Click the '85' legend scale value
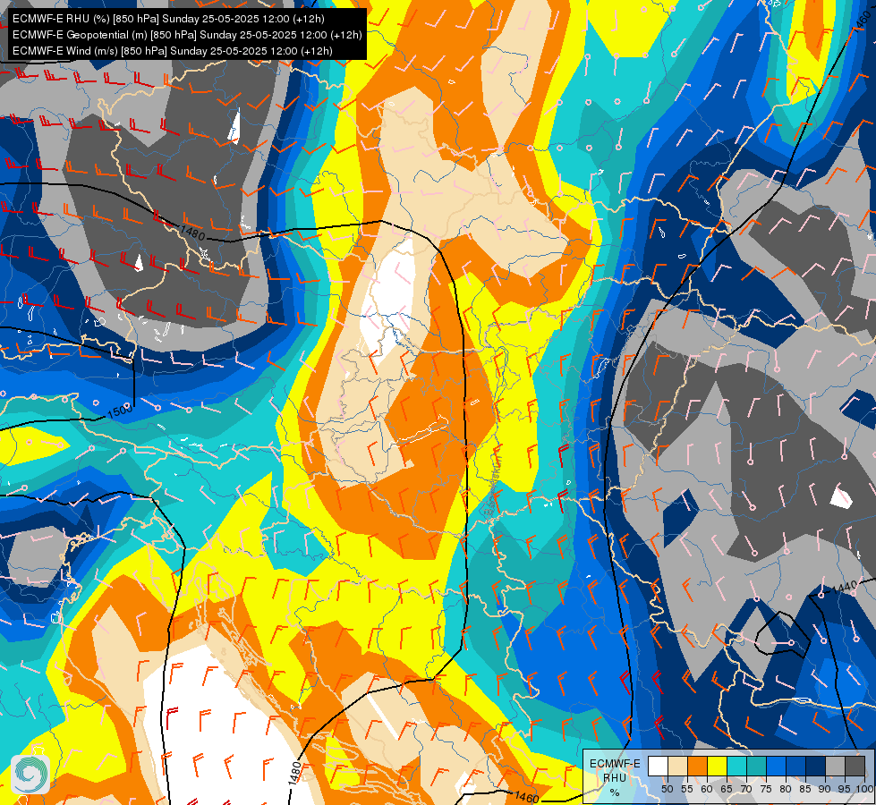876x805 pixels. 805,789
